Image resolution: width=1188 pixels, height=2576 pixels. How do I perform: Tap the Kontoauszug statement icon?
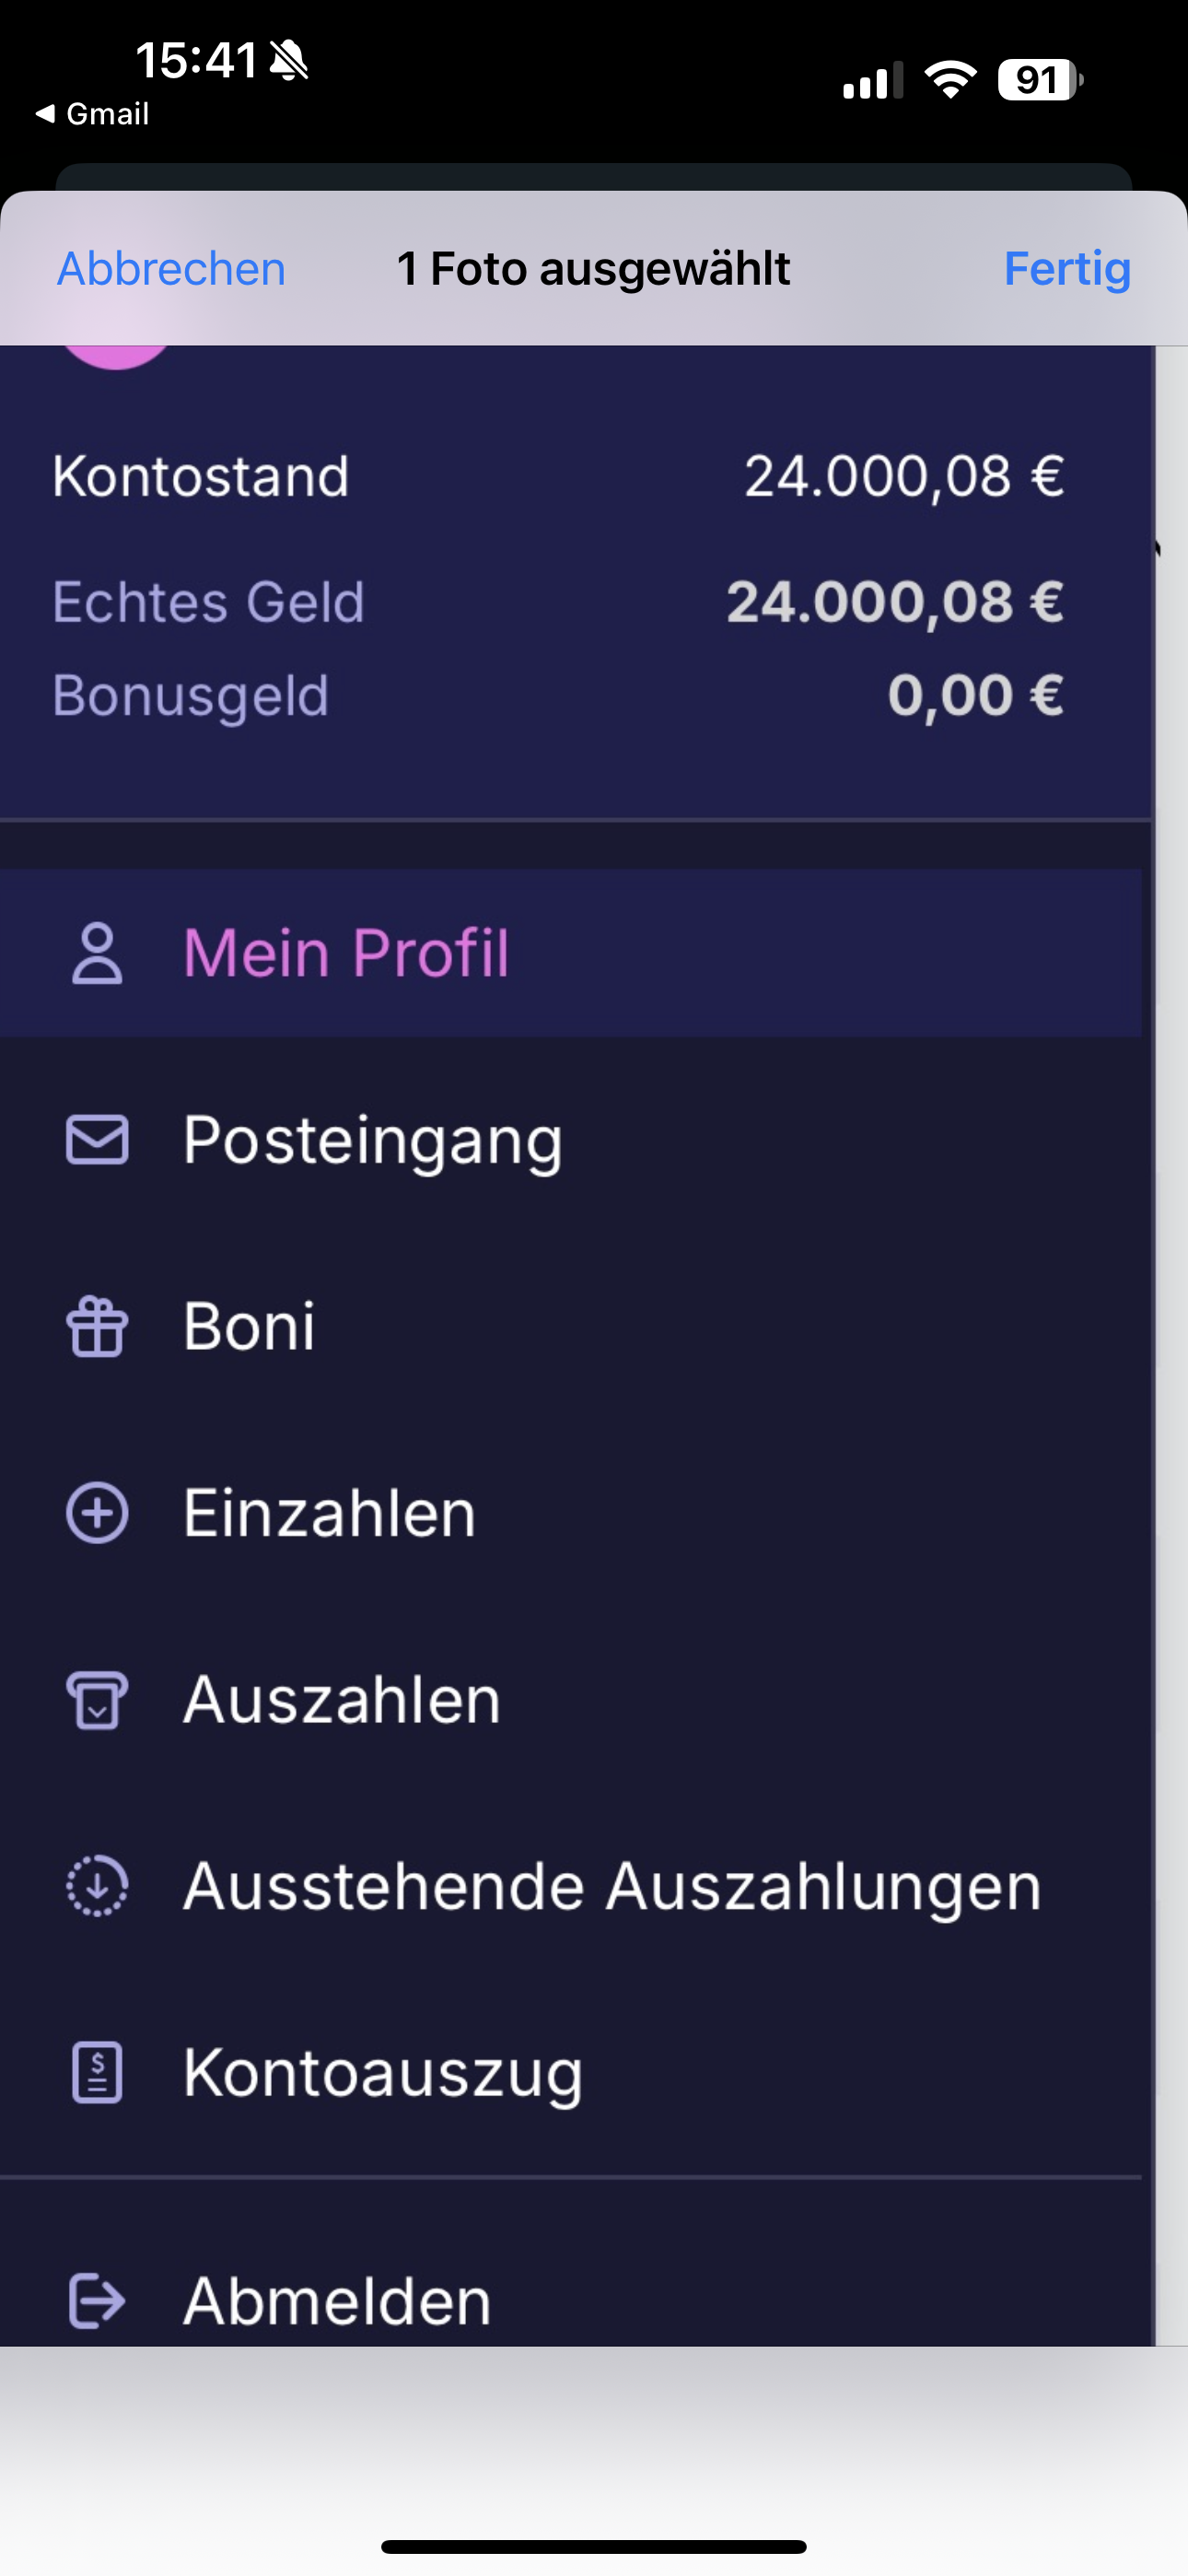[97, 2073]
